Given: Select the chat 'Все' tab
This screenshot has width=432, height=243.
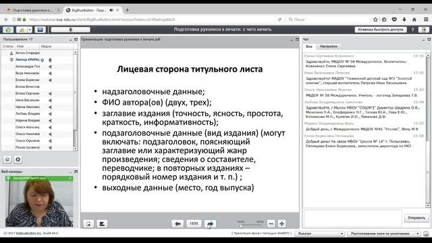Looking at the screenshot, I should (x=309, y=47).
